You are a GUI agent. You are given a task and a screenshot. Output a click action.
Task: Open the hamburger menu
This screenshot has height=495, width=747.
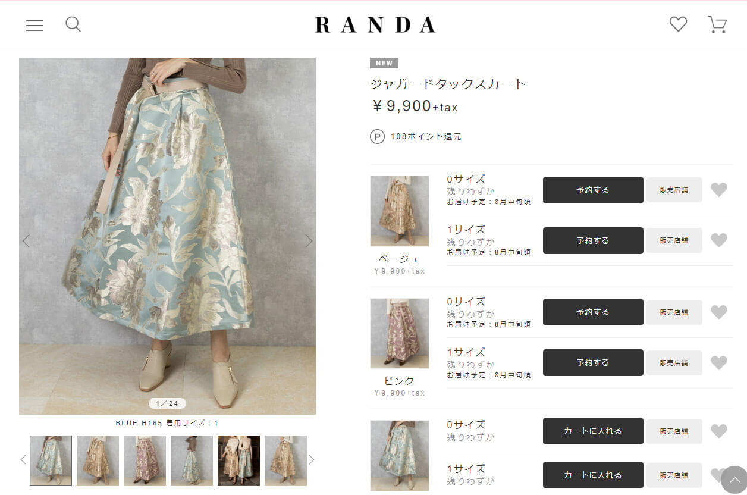(34, 26)
